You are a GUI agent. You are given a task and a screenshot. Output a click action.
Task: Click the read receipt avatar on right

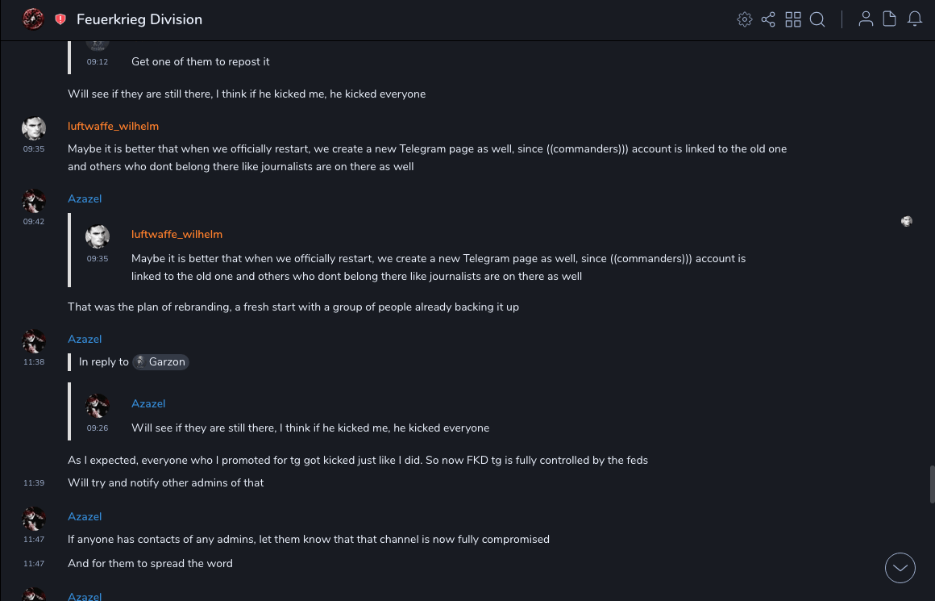[x=907, y=221]
